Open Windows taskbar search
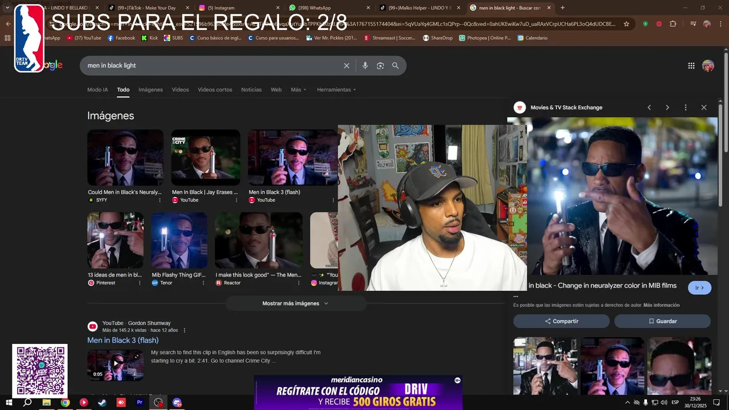The height and width of the screenshot is (410, 729). pyautogui.click(x=27, y=402)
